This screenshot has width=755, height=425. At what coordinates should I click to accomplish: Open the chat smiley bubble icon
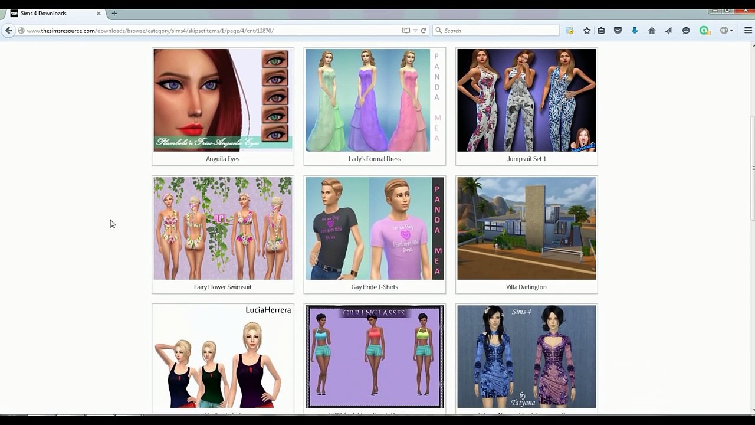(686, 31)
